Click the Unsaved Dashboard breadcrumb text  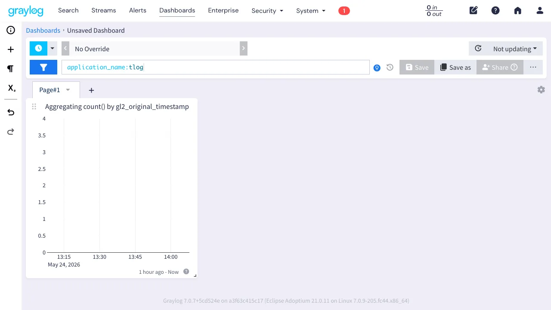(x=96, y=31)
